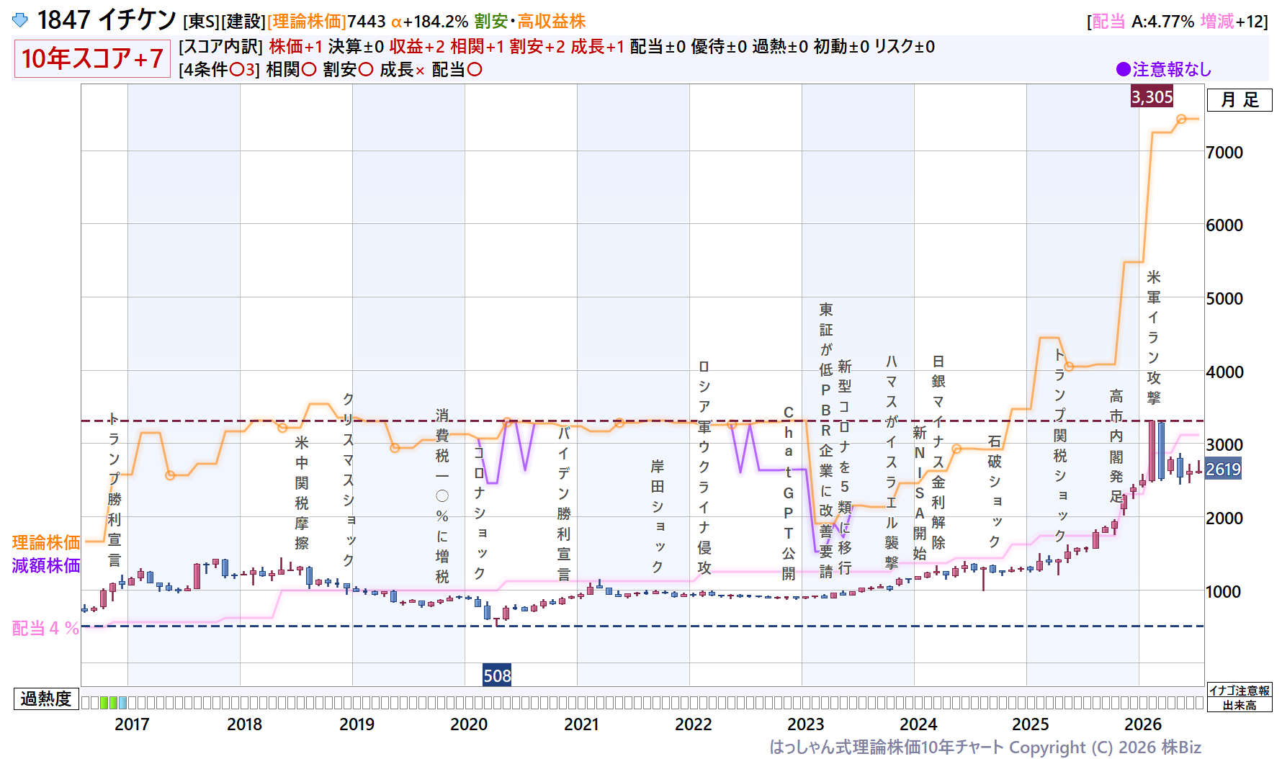The image size is (1282, 759).
Task: Click the ハマスがイスラエル襲撃 event annotation
Action: pos(892,462)
